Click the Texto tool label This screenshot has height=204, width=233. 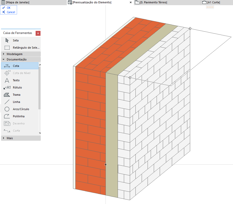(x=16, y=80)
